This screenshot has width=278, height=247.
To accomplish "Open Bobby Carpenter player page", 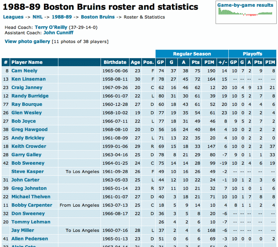I will pos(32,205).
